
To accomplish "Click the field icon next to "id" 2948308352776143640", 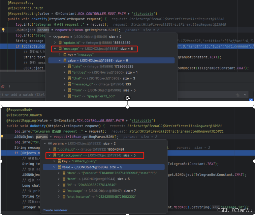I will tap(64, 185).
